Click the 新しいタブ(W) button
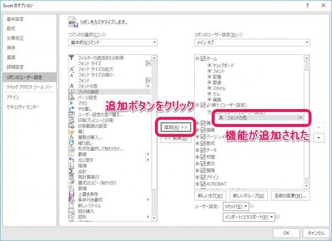 tap(210, 196)
